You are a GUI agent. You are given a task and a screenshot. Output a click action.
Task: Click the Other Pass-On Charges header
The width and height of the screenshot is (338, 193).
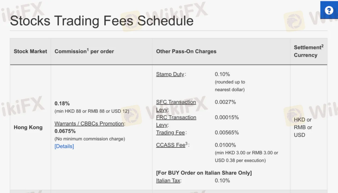point(186,51)
